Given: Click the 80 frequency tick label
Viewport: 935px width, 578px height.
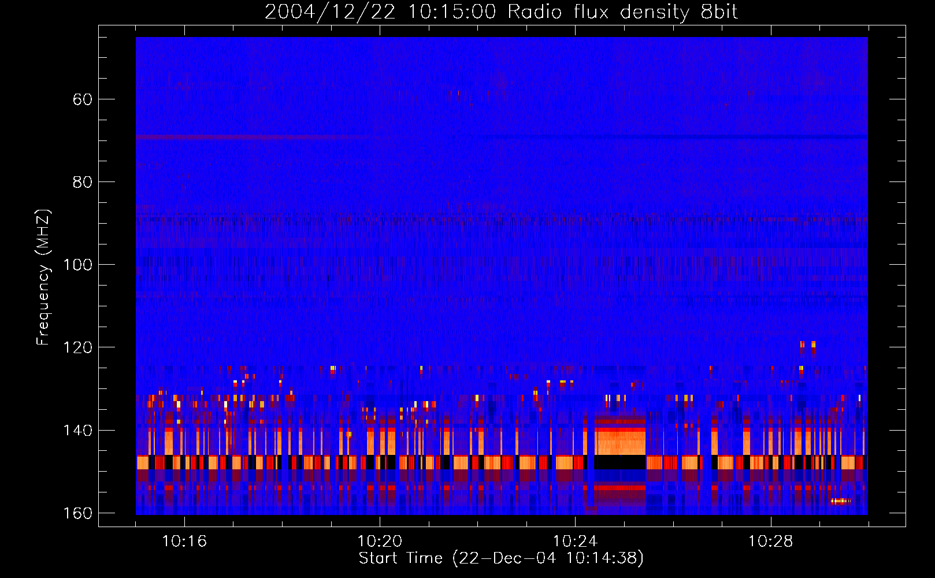Looking at the screenshot, I should pyautogui.click(x=82, y=182).
